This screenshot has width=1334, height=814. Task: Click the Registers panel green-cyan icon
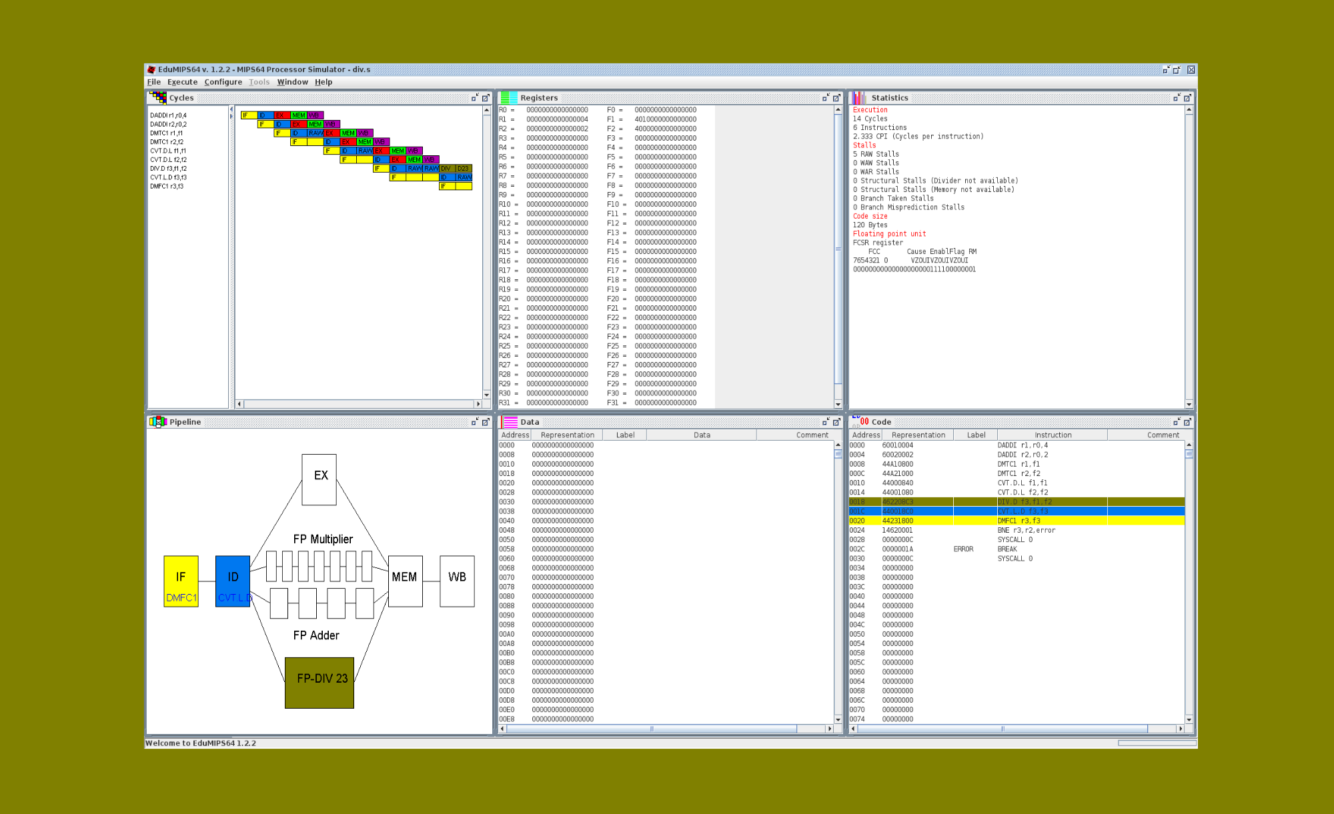click(509, 97)
